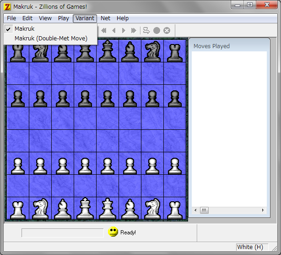Select the white king piece

coord(85,209)
